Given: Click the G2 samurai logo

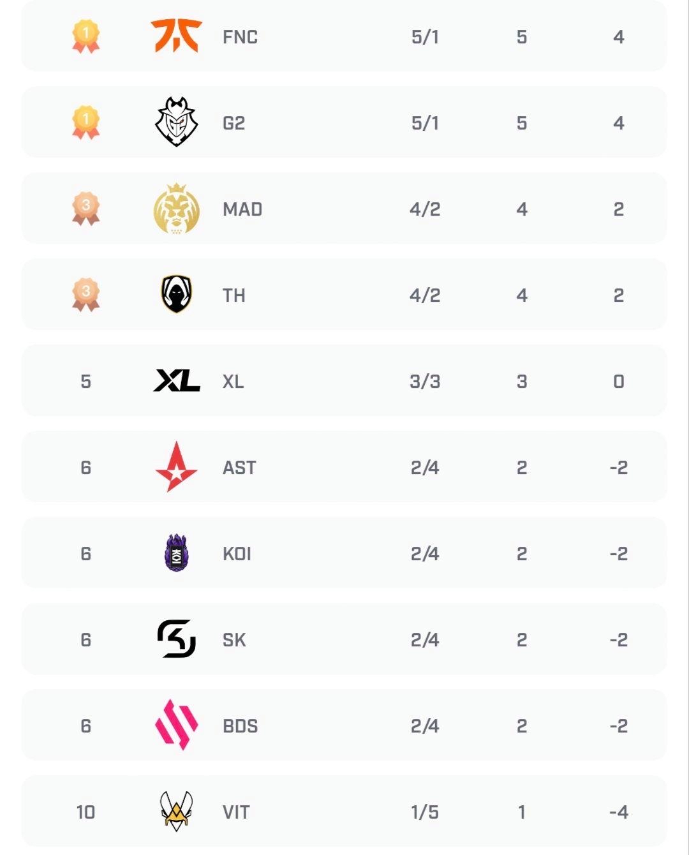Looking at the screenshot, I should pos(176,122).
